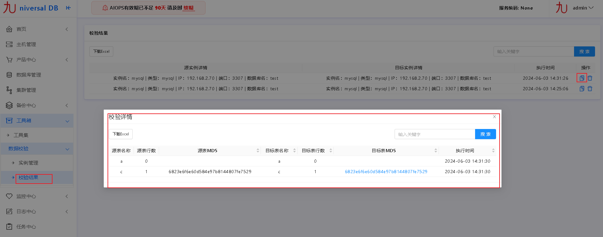Screen dimensions: 603x237
Task: Toggle sorting on 目标表行数 column
Action: (x=331, y=151)
